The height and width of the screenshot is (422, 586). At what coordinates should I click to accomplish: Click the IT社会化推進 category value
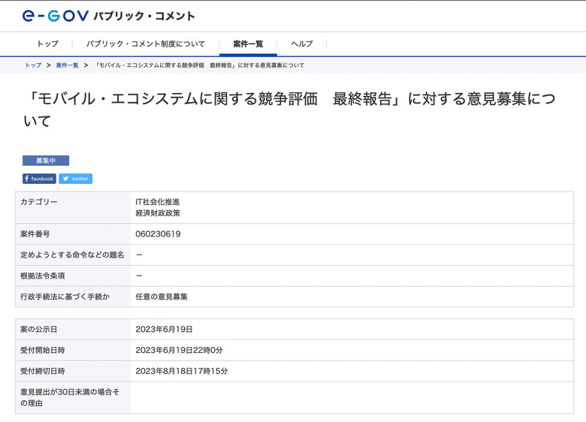158,202
